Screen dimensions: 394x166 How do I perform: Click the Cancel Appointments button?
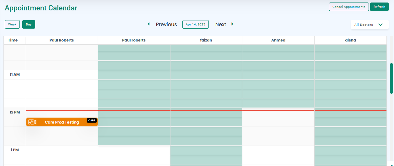click(x=349, y=7)
